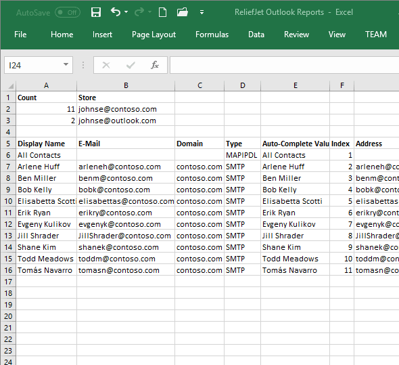Screen dimensions: 399x365
Task: Select row 16 header
Action: point(8,270)
